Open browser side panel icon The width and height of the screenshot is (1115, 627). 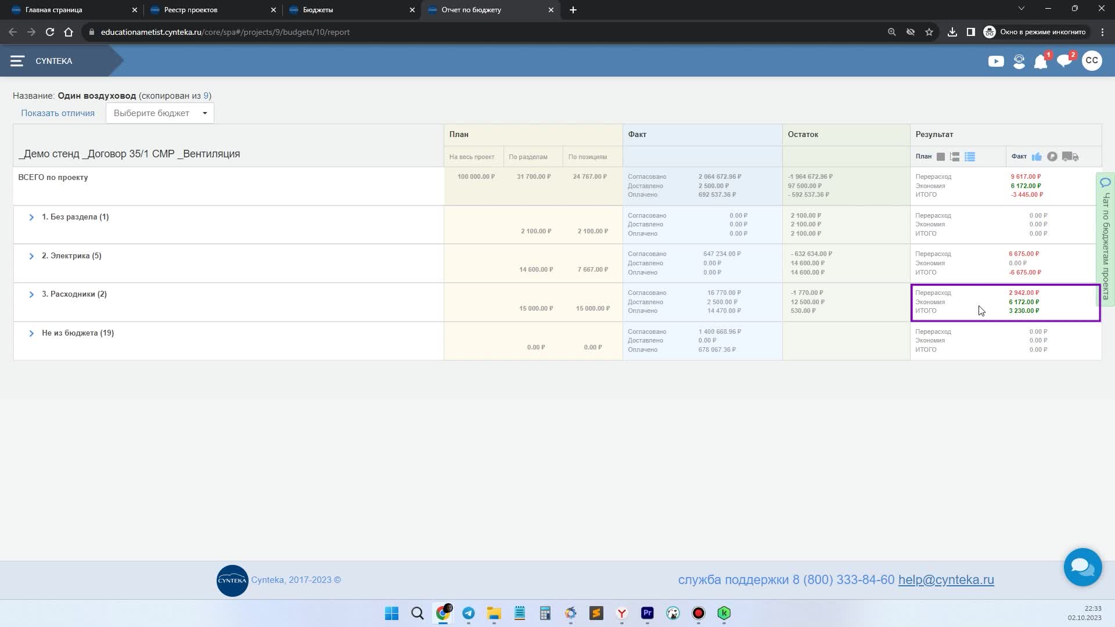click(970, 32)
